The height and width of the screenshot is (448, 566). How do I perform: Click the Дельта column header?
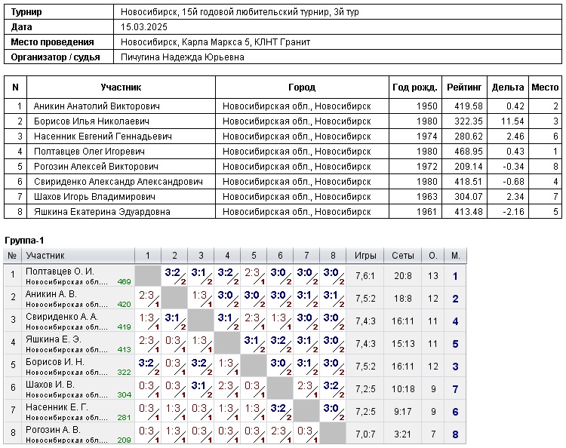pyautogui.click(x=508, y=87)
